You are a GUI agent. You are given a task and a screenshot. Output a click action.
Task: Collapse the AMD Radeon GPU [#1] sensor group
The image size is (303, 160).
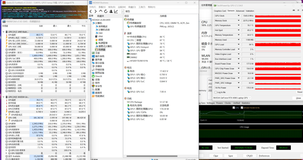pos(3,32)
